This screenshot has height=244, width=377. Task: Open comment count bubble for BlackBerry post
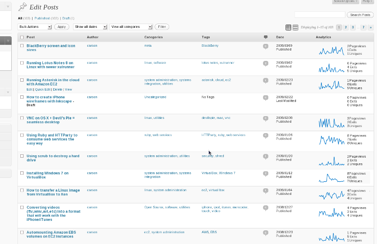coord(266,46)
